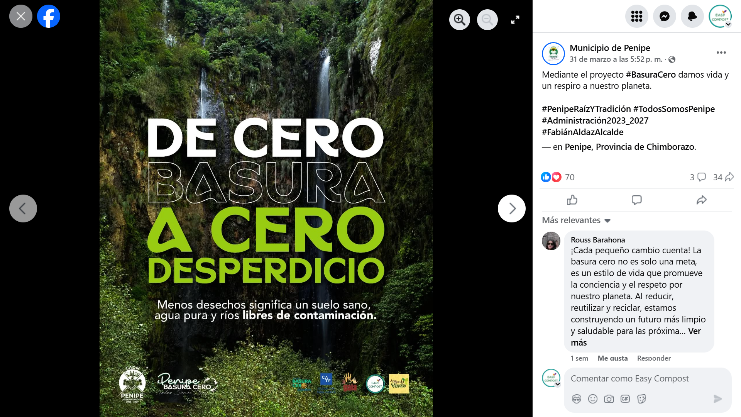
Task: Attach a photo to comment
Action: (x=609, y=399)
